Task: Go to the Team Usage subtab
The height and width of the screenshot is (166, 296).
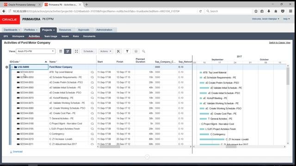Action: pos(50,36)
